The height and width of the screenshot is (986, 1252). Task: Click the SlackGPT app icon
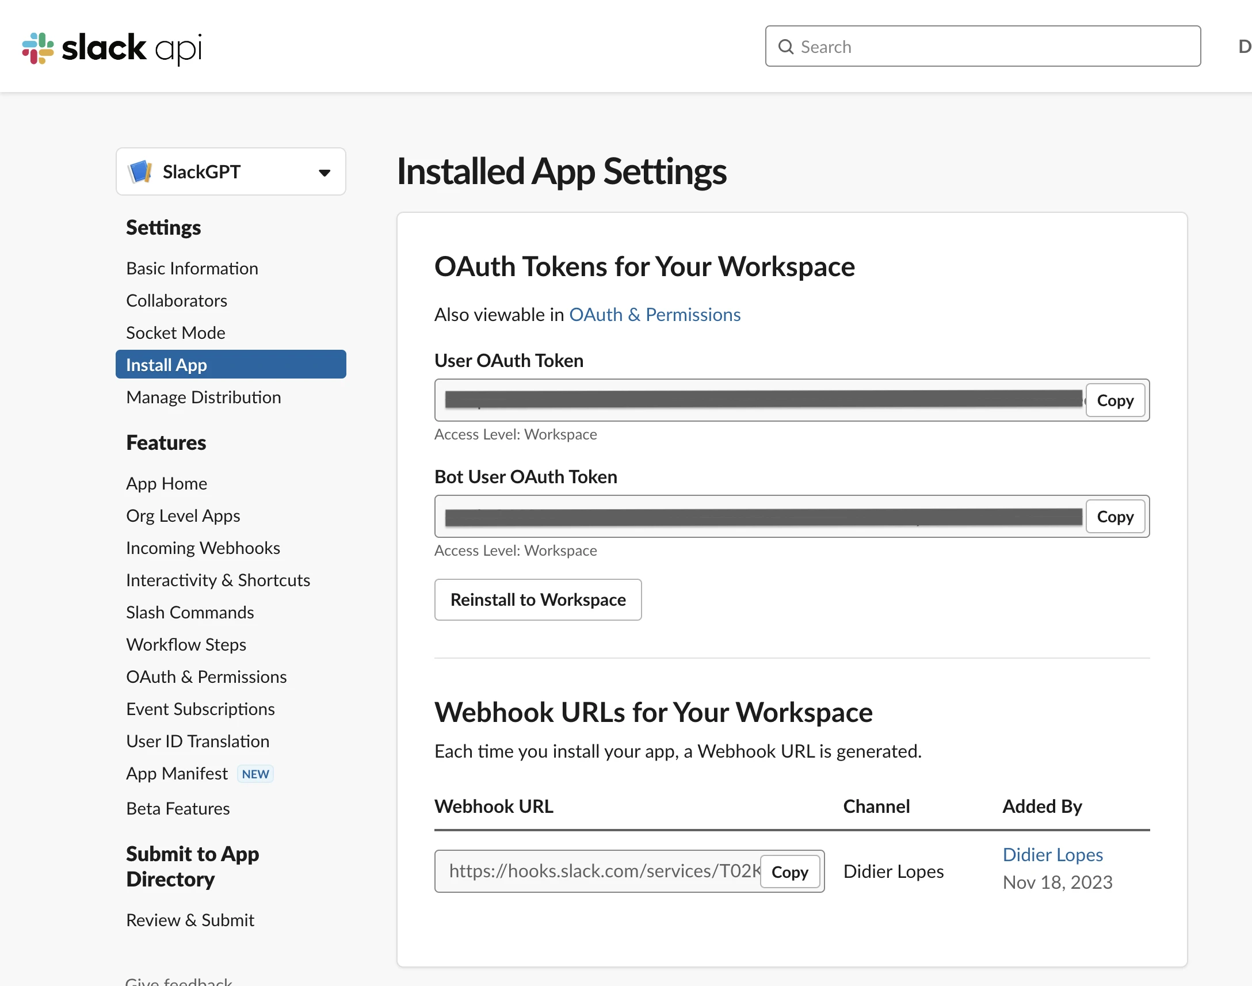(x=140, y=171)
